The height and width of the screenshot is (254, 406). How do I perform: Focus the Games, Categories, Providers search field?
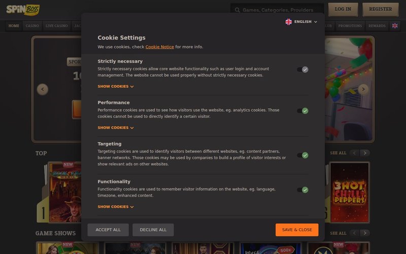[277, 10]
